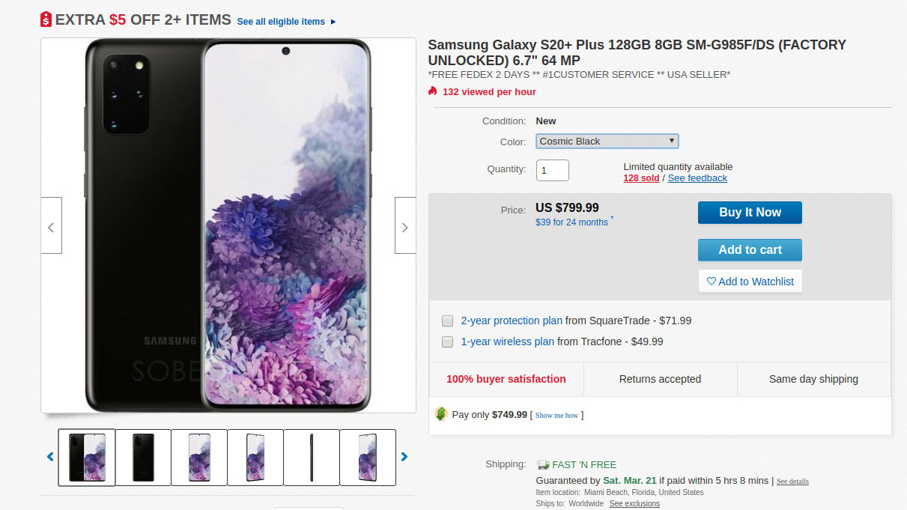Screen dimensions: 907x510
Task: Click the previous image arrow on main photo
Action: [51, 226]
